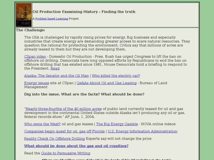Screen dimensions: 214x160
Task: Open The Big Energy Gamble NOVA video
Action: [117, 124]
